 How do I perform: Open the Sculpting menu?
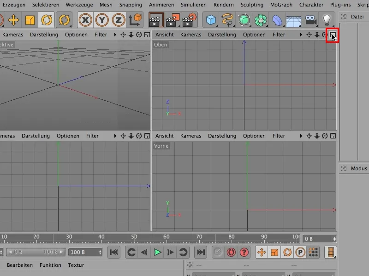click(x=252, y=5)
